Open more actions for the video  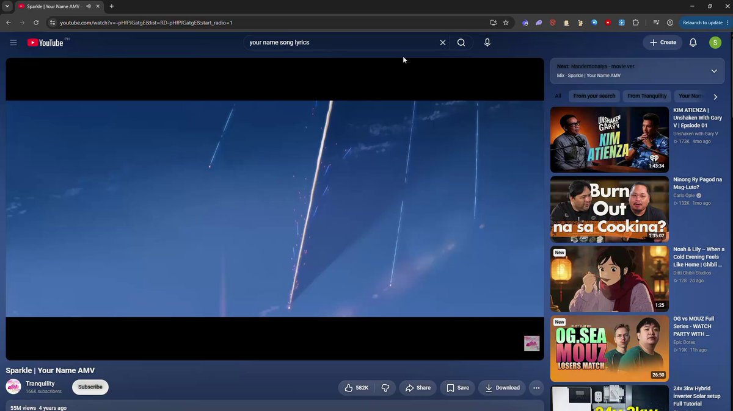pyautogui.click(x=536, y=388)
